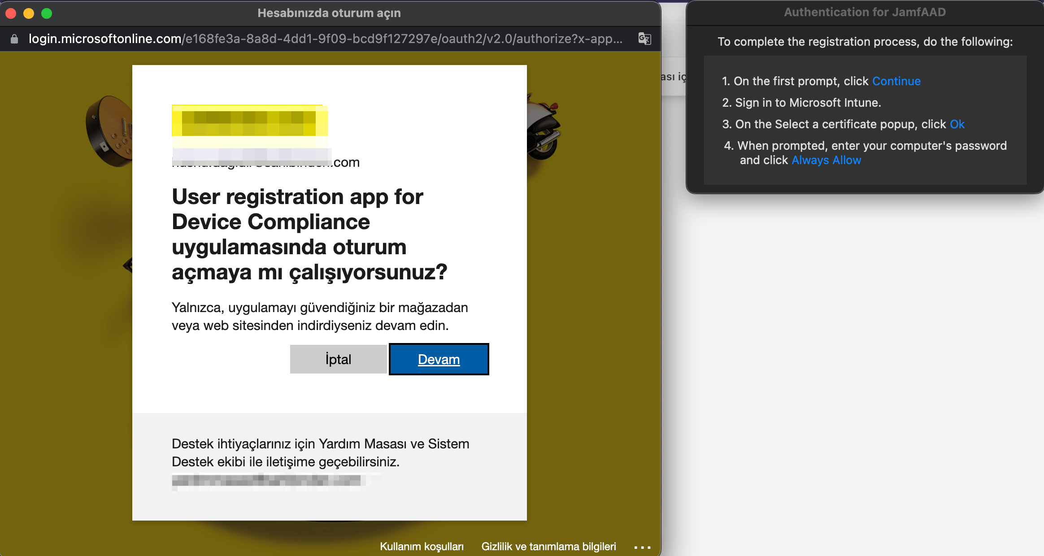Click the 'Yalnızca, uygulamayı güvendiğiniz' warning paragraph
Image resolution: width=1044 pixels, height=556 pixels.
(320, 317)
